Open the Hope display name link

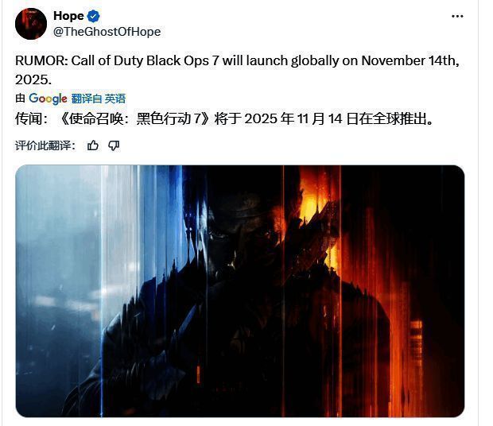(x=68, y=16)
